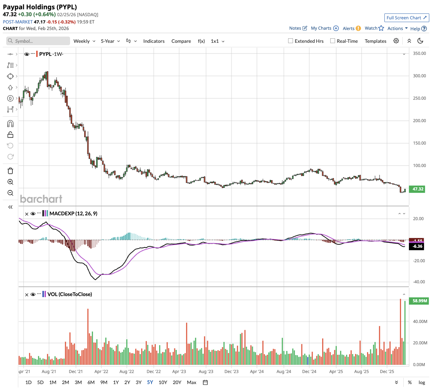Open the Compare menu
441x392 pixels.
(x=181, y=41)
